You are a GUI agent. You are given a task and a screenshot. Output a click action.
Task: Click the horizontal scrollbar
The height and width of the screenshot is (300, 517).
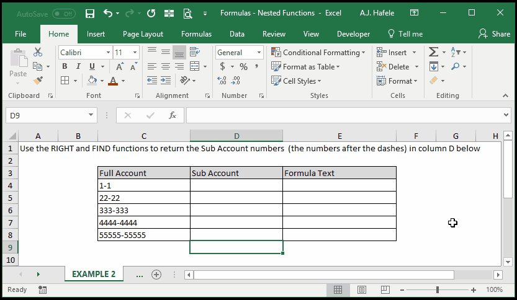324,275
